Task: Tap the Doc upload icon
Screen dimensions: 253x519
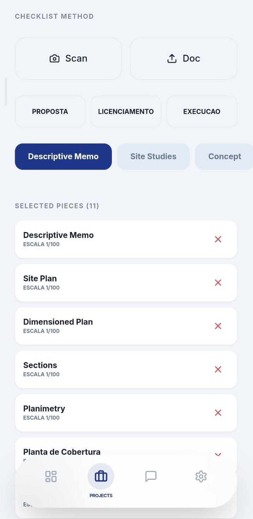Action: pyautogui.click(x=172, y=58)
